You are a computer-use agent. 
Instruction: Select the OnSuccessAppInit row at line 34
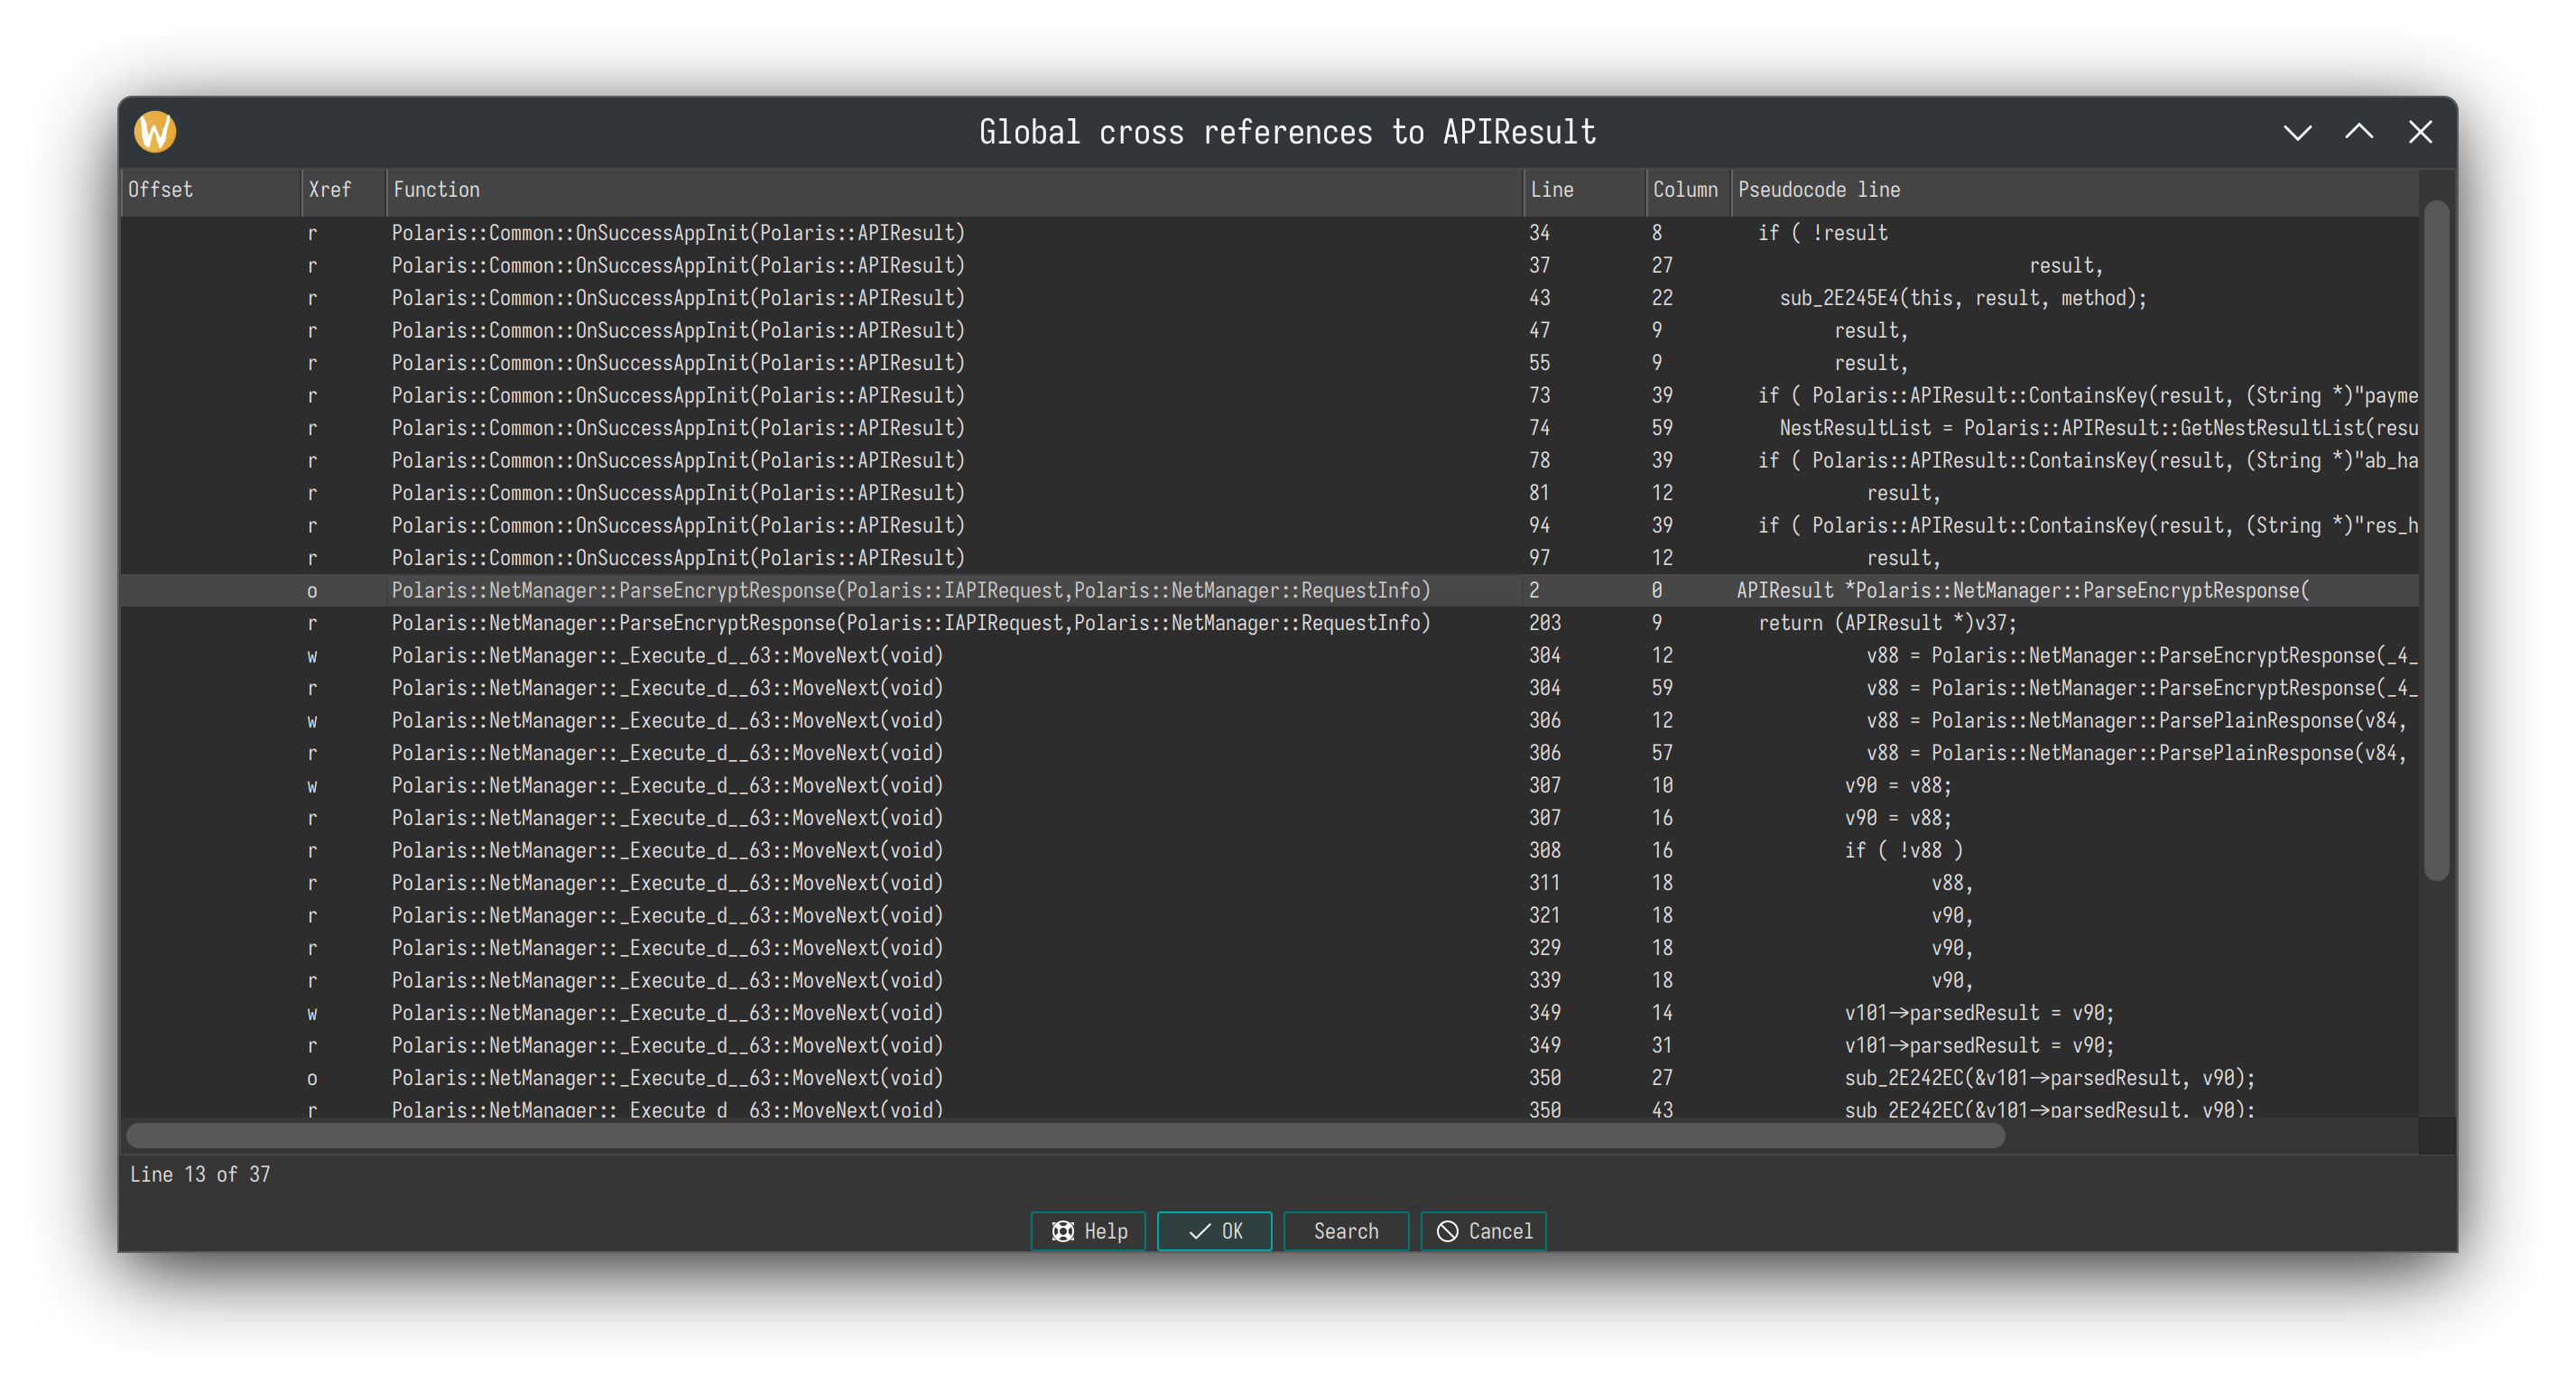pos(678,233)
